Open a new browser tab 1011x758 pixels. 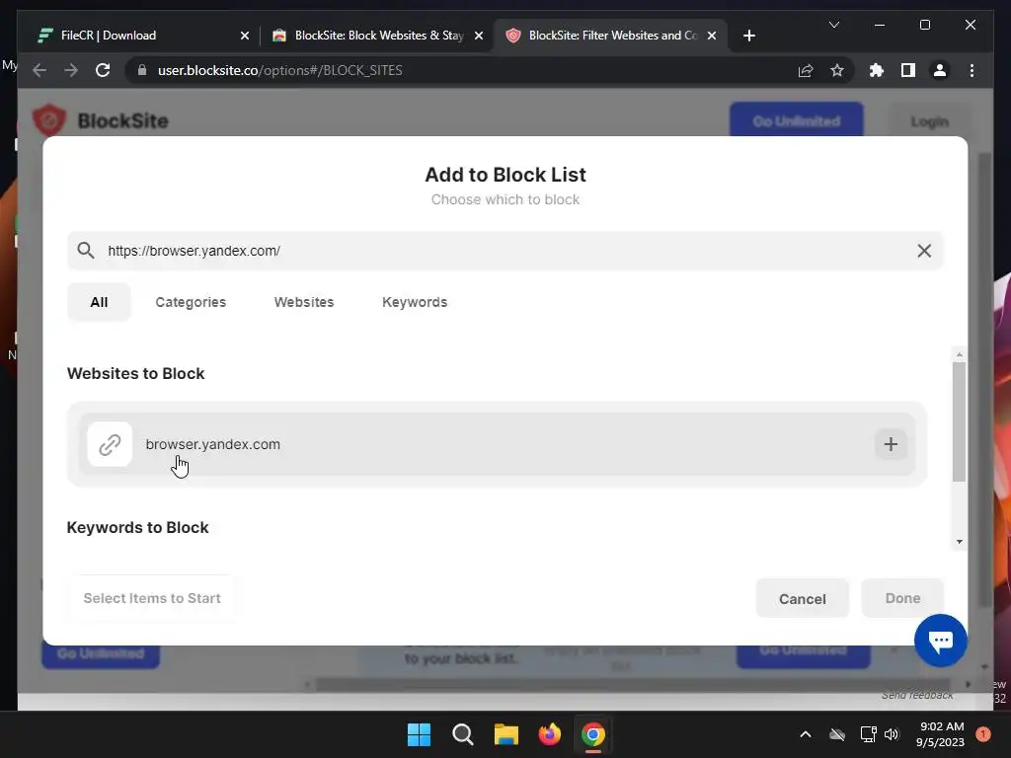tap(748, 37)
